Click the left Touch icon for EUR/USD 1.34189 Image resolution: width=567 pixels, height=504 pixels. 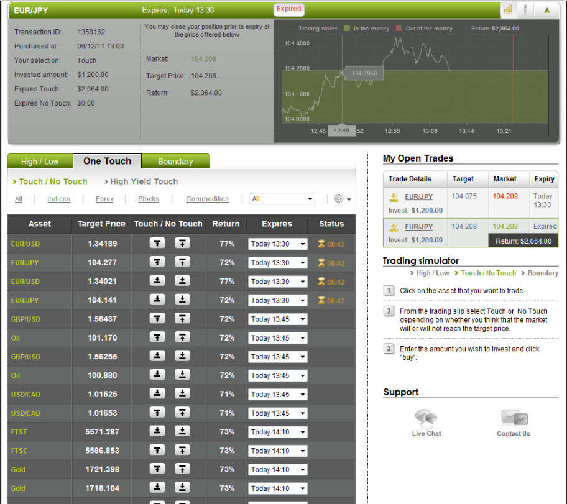pyautogui.click(x=158, y=244)
